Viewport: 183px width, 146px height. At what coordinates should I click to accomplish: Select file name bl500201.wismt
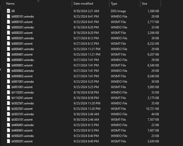pyautogui.click(x=22, y=141)
